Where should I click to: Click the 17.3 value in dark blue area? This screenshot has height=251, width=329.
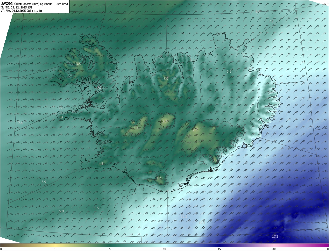click(275, 236)
